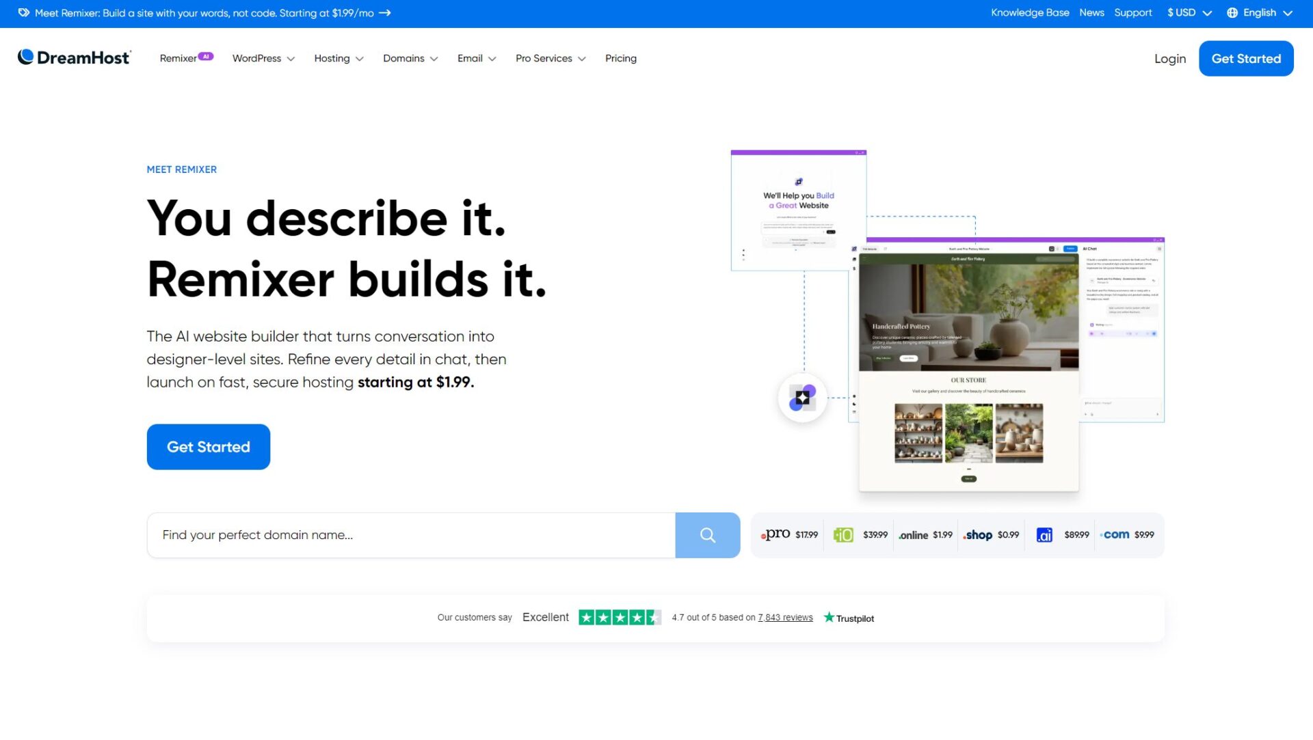Click the Remixer sparkle icon in hero image
The height and width of the screenshot is (740, 1313).
pos(802,398)
